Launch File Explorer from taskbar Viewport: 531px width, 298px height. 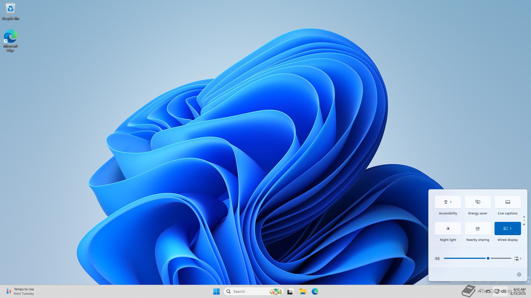(x=303, y=291)
